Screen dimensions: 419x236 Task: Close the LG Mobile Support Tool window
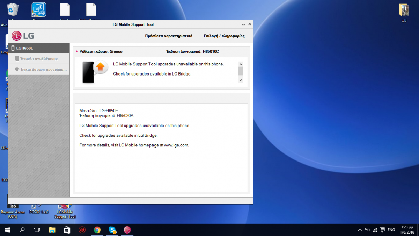[x=249, y=24]
